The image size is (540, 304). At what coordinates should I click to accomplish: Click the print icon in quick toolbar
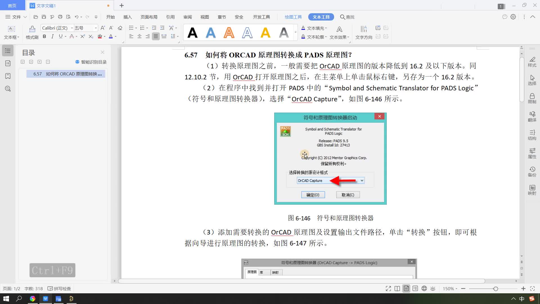(x=60, y=17)
